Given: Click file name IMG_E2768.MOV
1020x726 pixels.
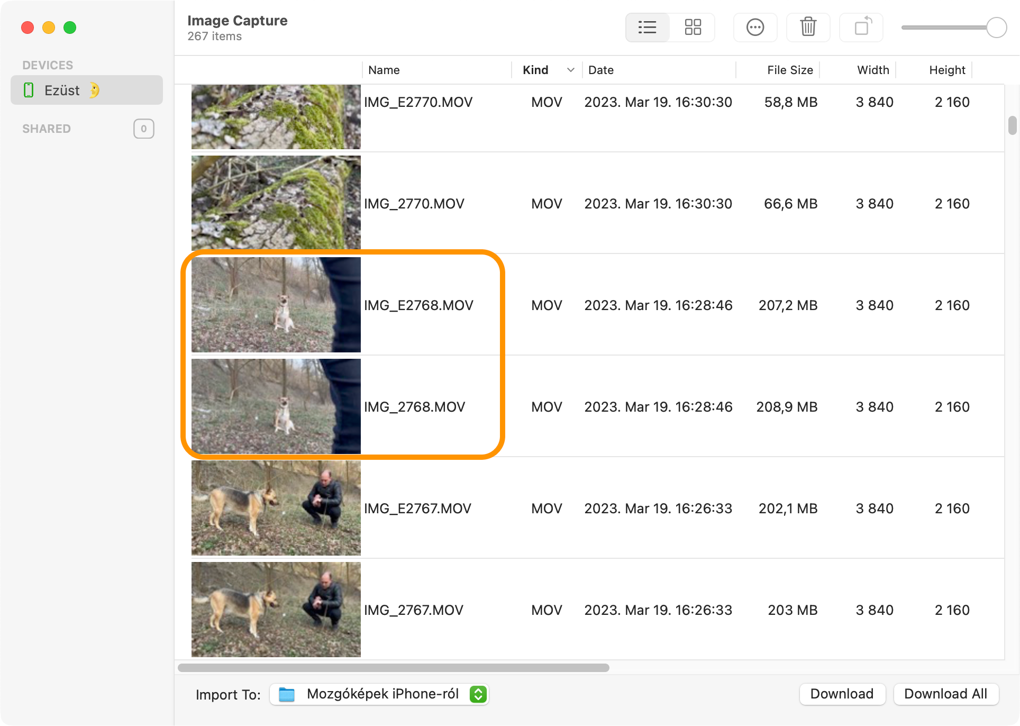Looking at the screenshot, I should [418, 305].
